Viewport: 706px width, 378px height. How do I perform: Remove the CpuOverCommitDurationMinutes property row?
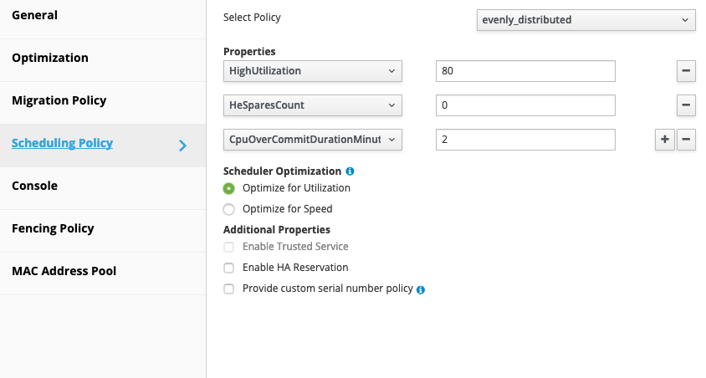(685, 140)
